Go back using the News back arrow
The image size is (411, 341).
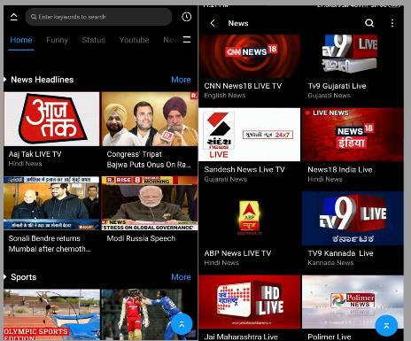(213, 23)
